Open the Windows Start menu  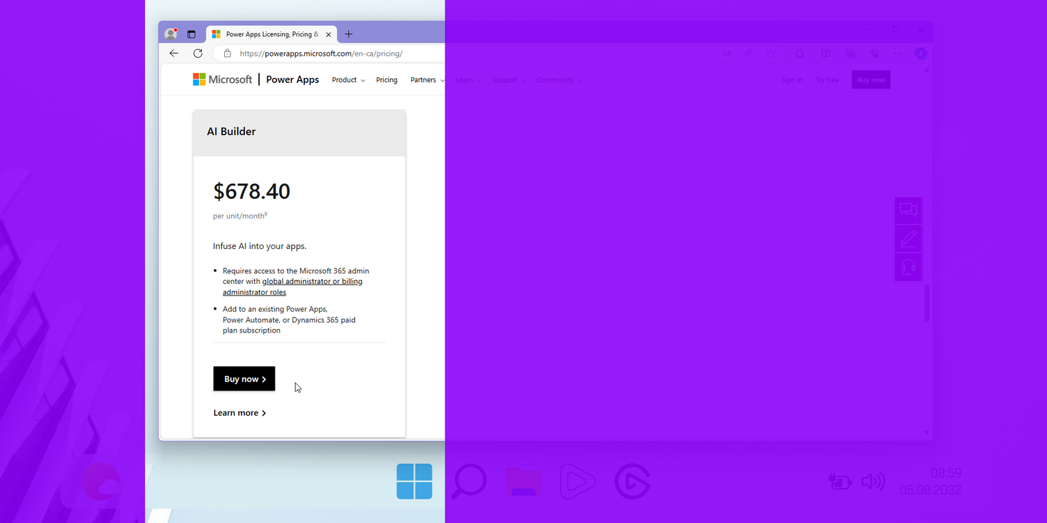(414, 481)
